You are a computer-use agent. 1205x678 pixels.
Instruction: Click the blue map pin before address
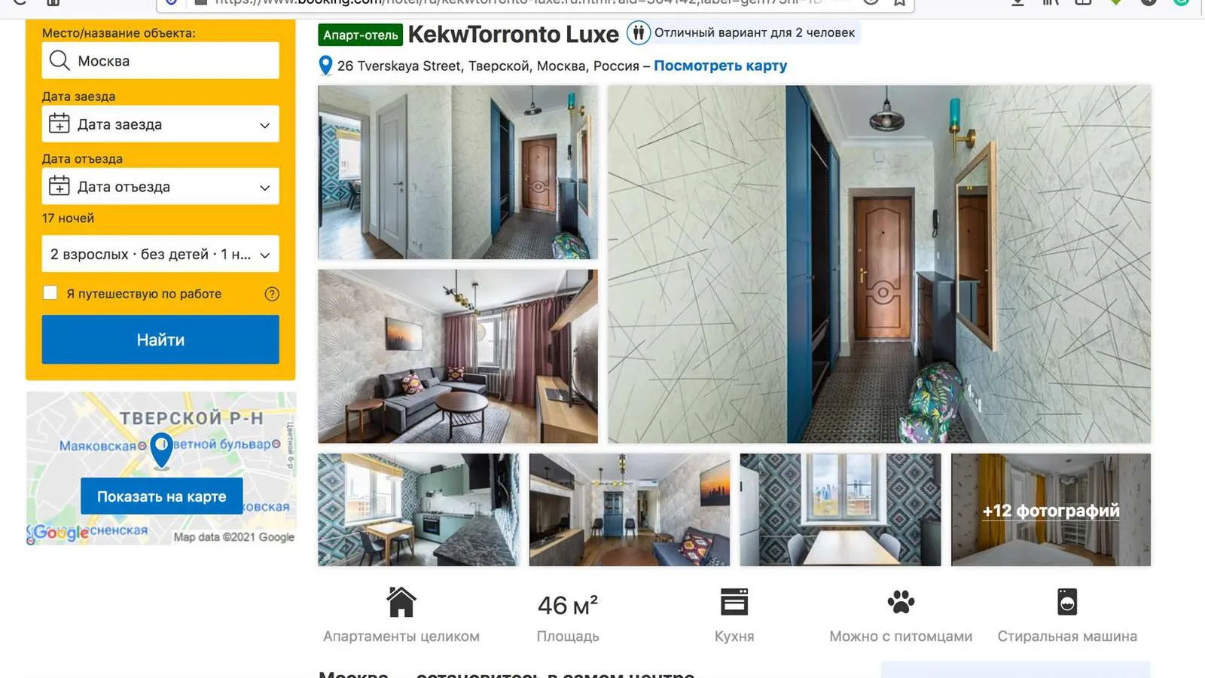tap(325, 66)
